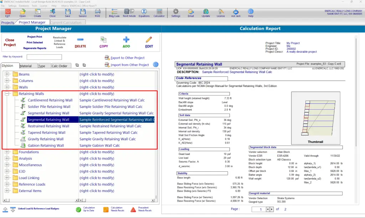Click the COPY calculation icon

click(104, 40)
